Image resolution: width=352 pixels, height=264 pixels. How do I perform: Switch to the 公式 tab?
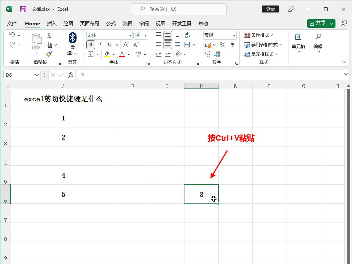pyautogui.click(x=111, y=23)
